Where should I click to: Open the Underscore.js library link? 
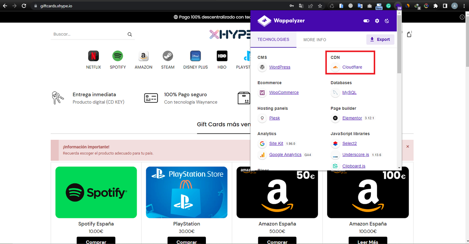point(356,155)
